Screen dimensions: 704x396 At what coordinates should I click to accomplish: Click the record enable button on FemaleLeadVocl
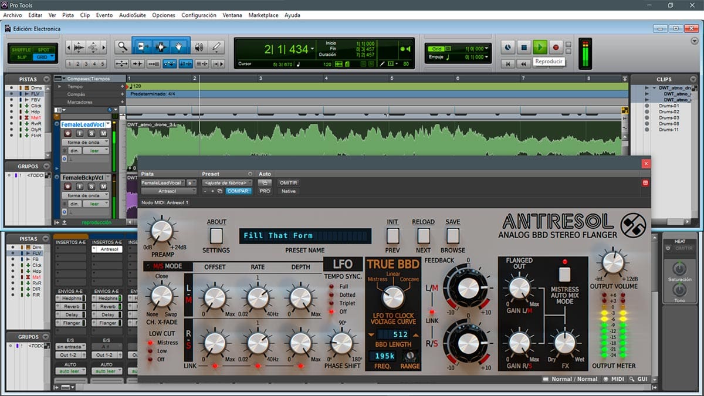point(67,134)
